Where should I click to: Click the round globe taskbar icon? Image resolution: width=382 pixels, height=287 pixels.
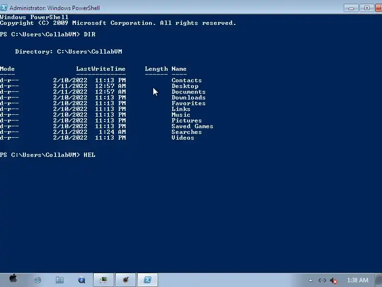[x=38, y=280]
